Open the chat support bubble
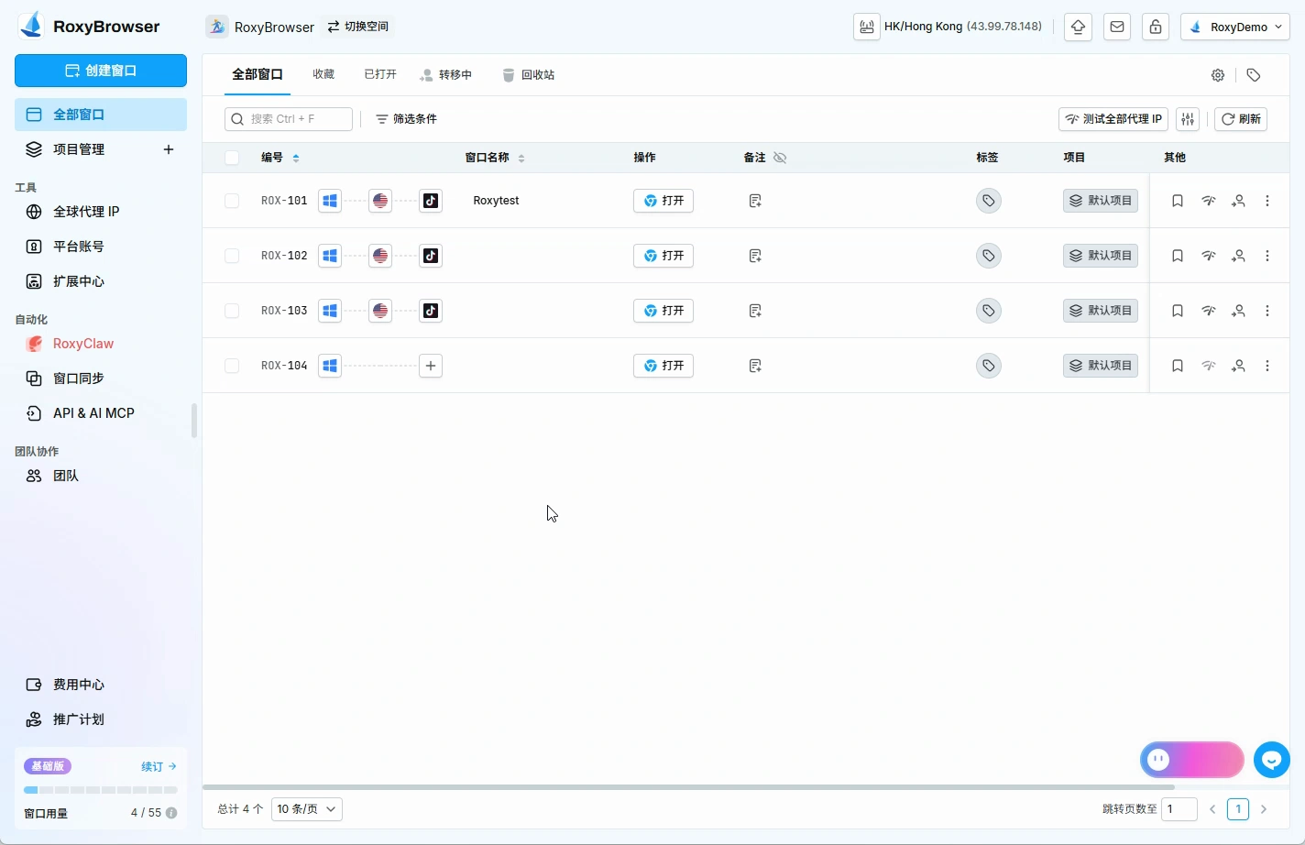Screen dimensions: 1305x845 (1272, 760)
